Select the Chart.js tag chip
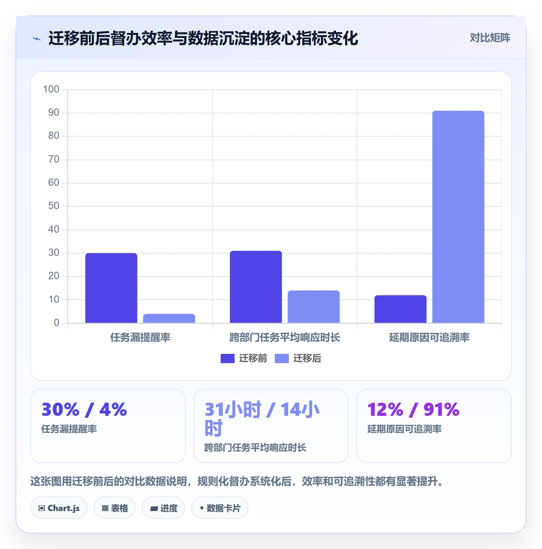 tap(59, 508)
